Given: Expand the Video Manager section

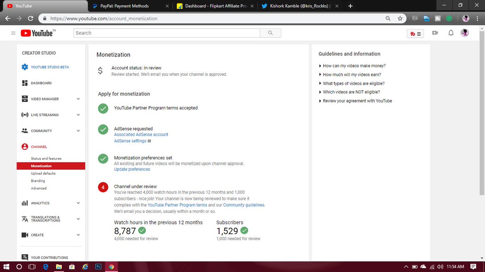Looking at the screenshot, I should [78, 99].
